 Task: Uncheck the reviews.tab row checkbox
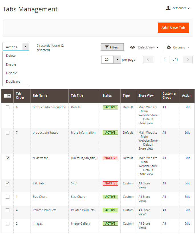pos(8,158)
